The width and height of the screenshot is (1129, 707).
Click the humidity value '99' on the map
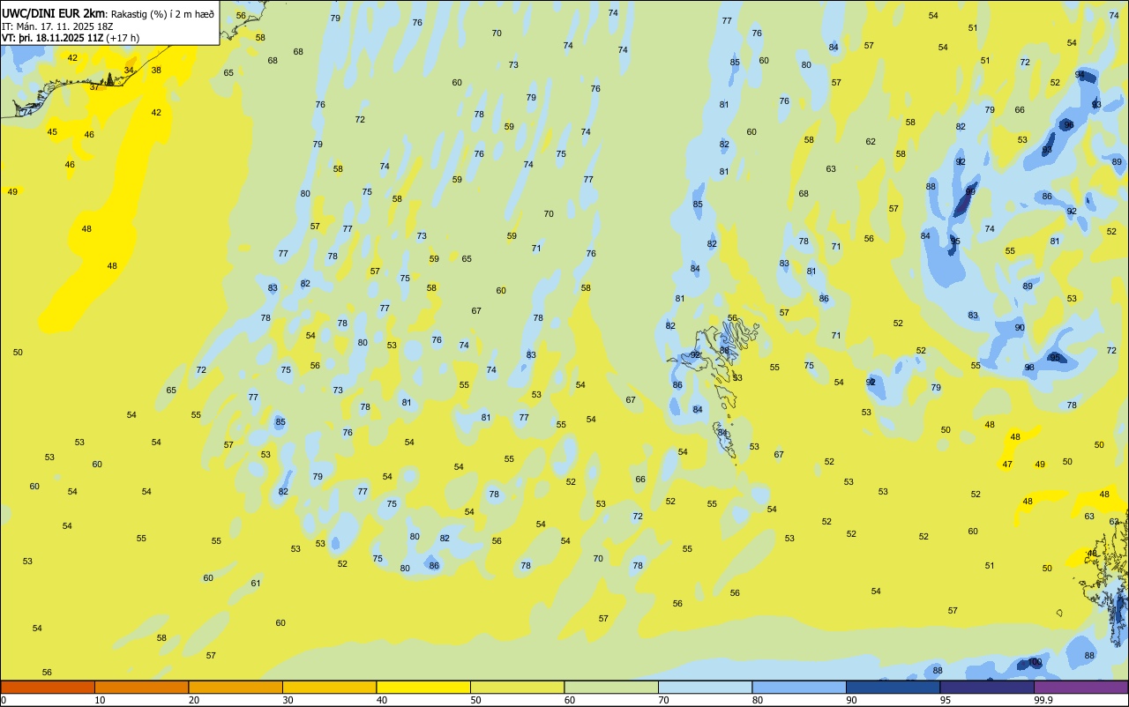click(x=970, y=191)
